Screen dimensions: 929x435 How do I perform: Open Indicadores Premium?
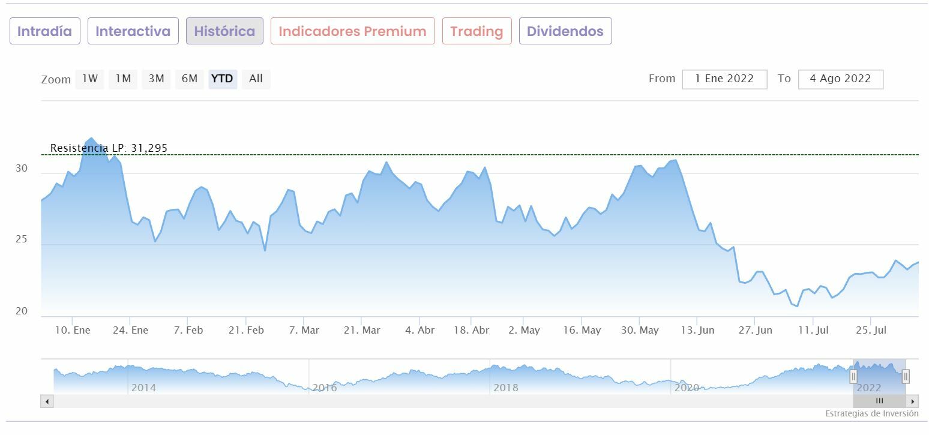(352, 31)
